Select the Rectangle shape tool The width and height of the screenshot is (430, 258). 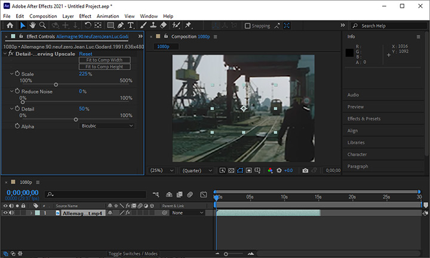tap(110, 26)
